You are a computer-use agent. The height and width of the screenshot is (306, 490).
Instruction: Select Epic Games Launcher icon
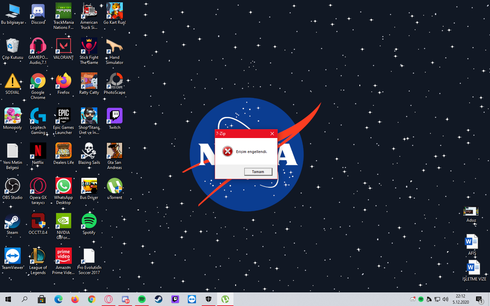point(64,121)
